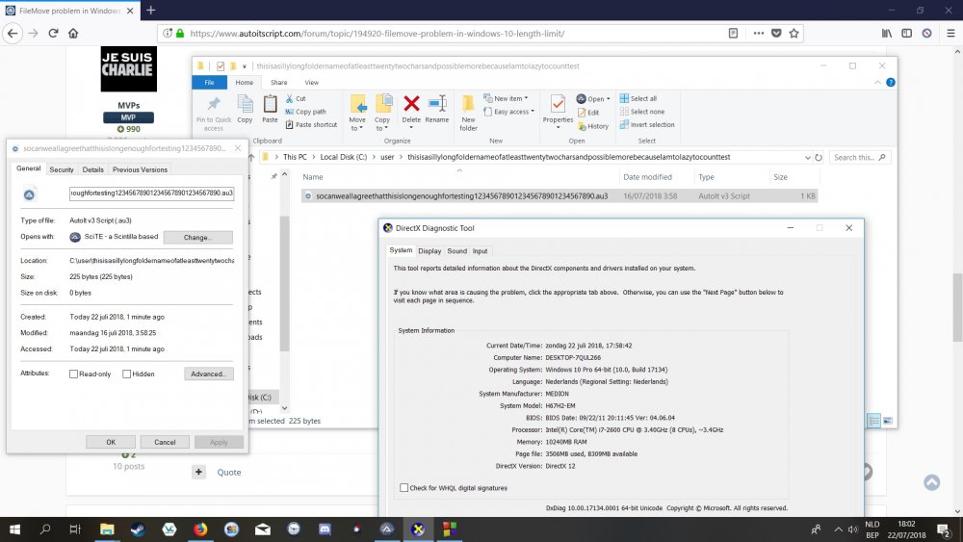The height and width of the screenshot is (542, 963).
Task: Click Select none in ribbon
Action: coord(641,112)
